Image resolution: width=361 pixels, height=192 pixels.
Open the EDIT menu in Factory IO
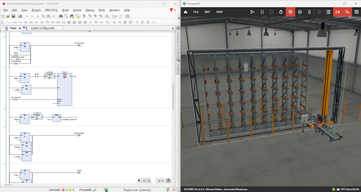[x=207, y=12]
